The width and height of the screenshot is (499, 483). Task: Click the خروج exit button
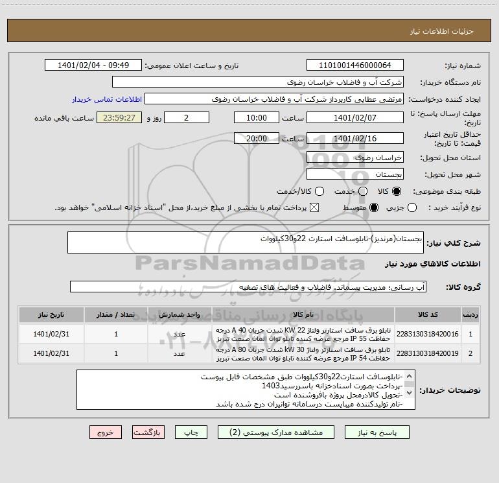[106, 432]
